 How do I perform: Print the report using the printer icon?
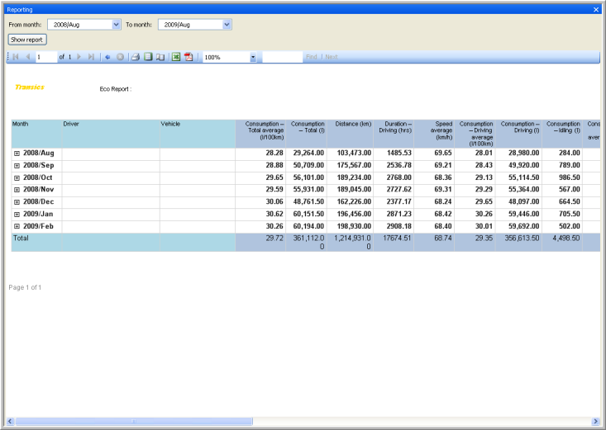[136, 57]
